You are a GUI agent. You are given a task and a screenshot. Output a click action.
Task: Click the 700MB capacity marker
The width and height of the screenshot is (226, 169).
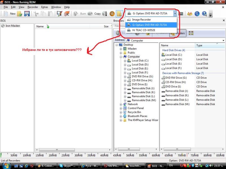182,155
